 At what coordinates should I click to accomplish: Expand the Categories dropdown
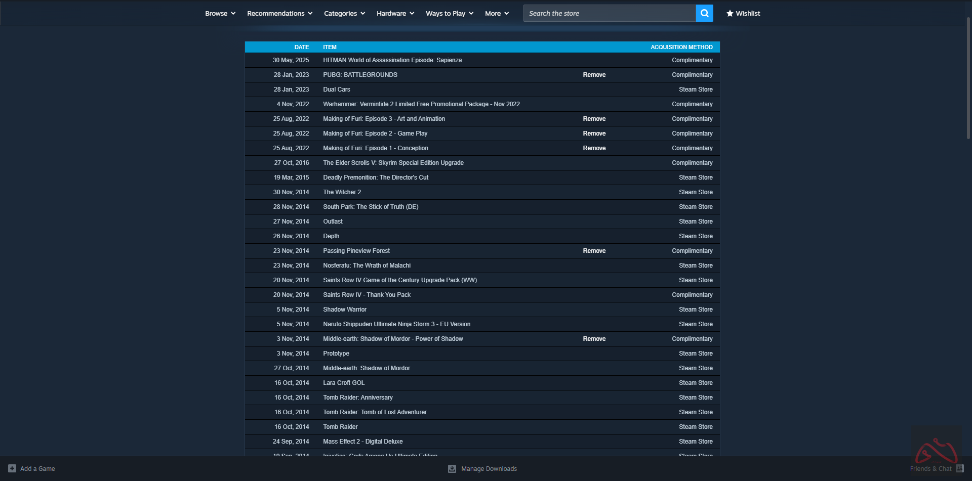click(x=344, y=13)
